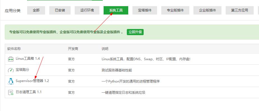Image resolution: width=259 pixels, height=111 pixels.
Task: Click 官方 in the Linux工具箱 row
Action: point(71,59)
